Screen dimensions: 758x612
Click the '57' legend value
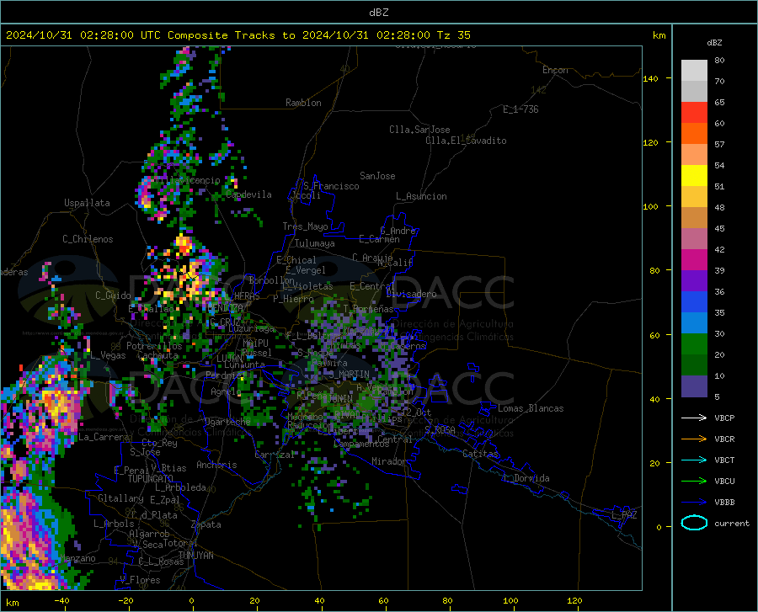tap(719, 145)
